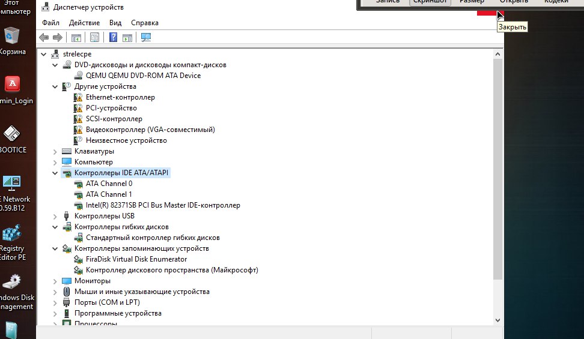
Task: Select the "Контроллеры IDE ATA/ATAPI" label
Action: 121,173
